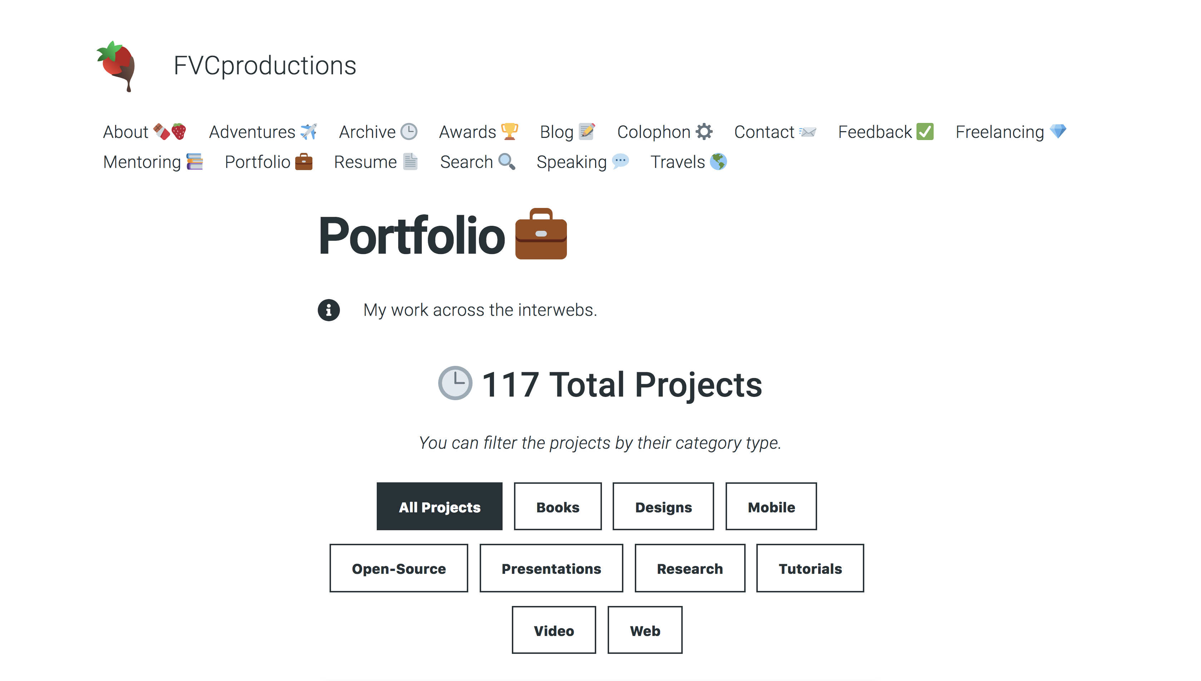Filter projects by Books
The height and width of the screenshot is (681, 1201).
pos(558,507)
